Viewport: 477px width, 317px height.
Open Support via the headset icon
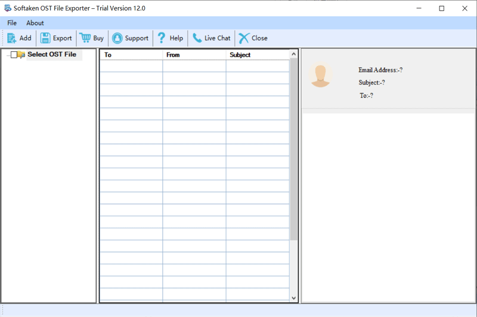tap(117, 38)
